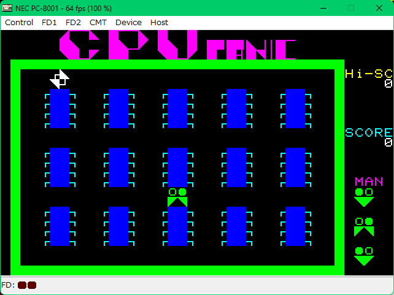The width and height of the screenshot is (394, 295).
Task: Open the Device menu
Action: coord(128,22)
